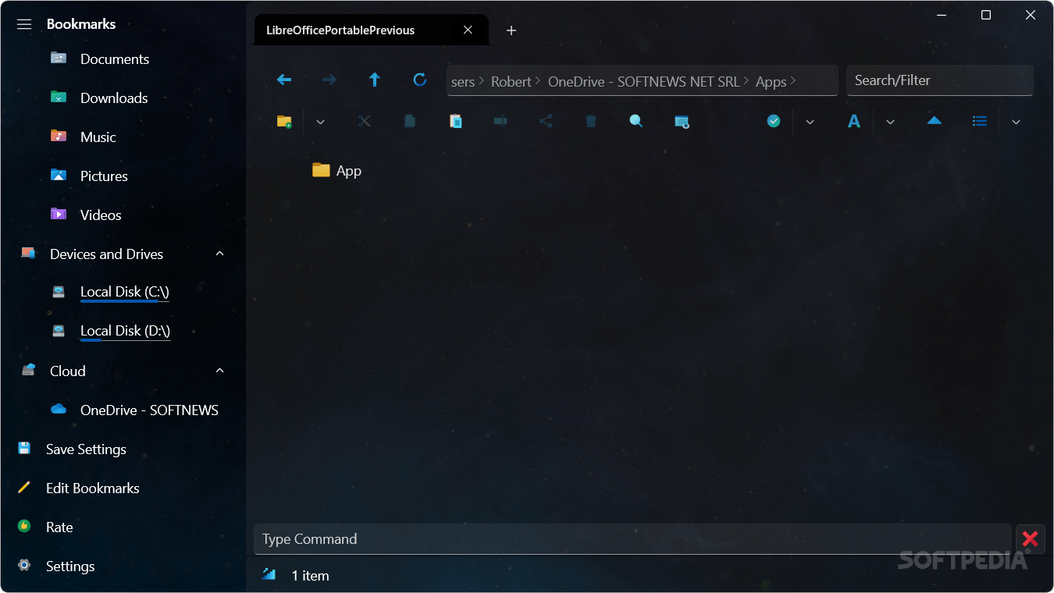
Task: Go back with the left arrow
Action: click(x=284, y=80)
